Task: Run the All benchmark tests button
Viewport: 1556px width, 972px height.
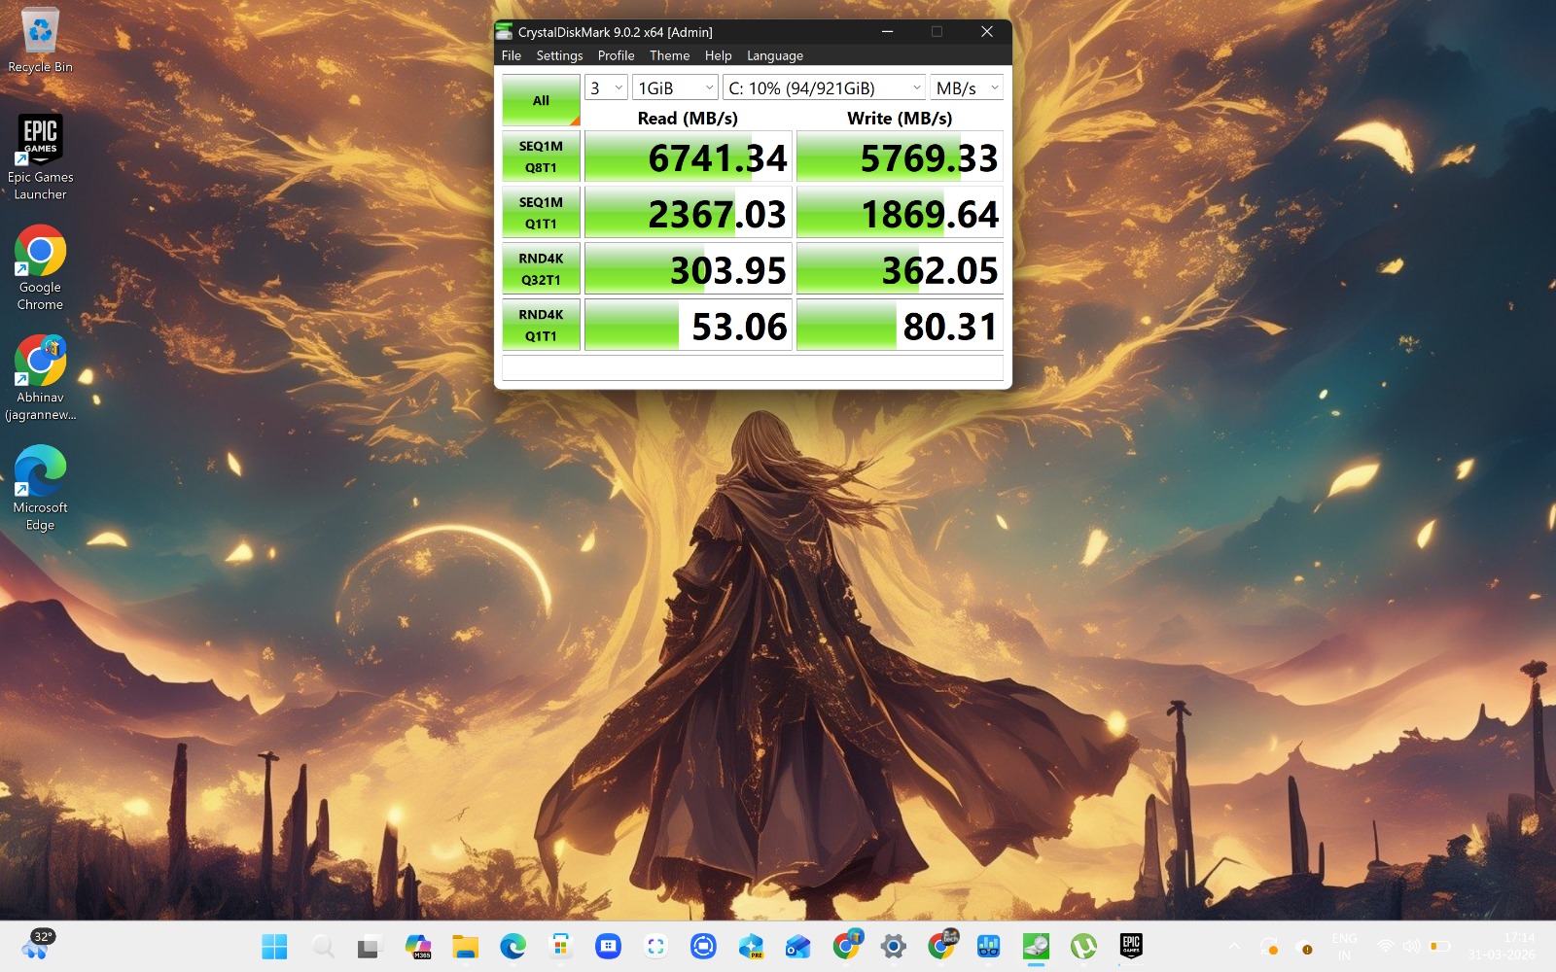Action: (x=541, y=100)
